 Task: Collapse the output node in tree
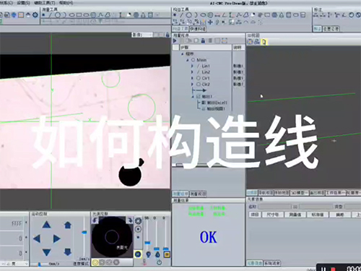[x=193, y=97]
